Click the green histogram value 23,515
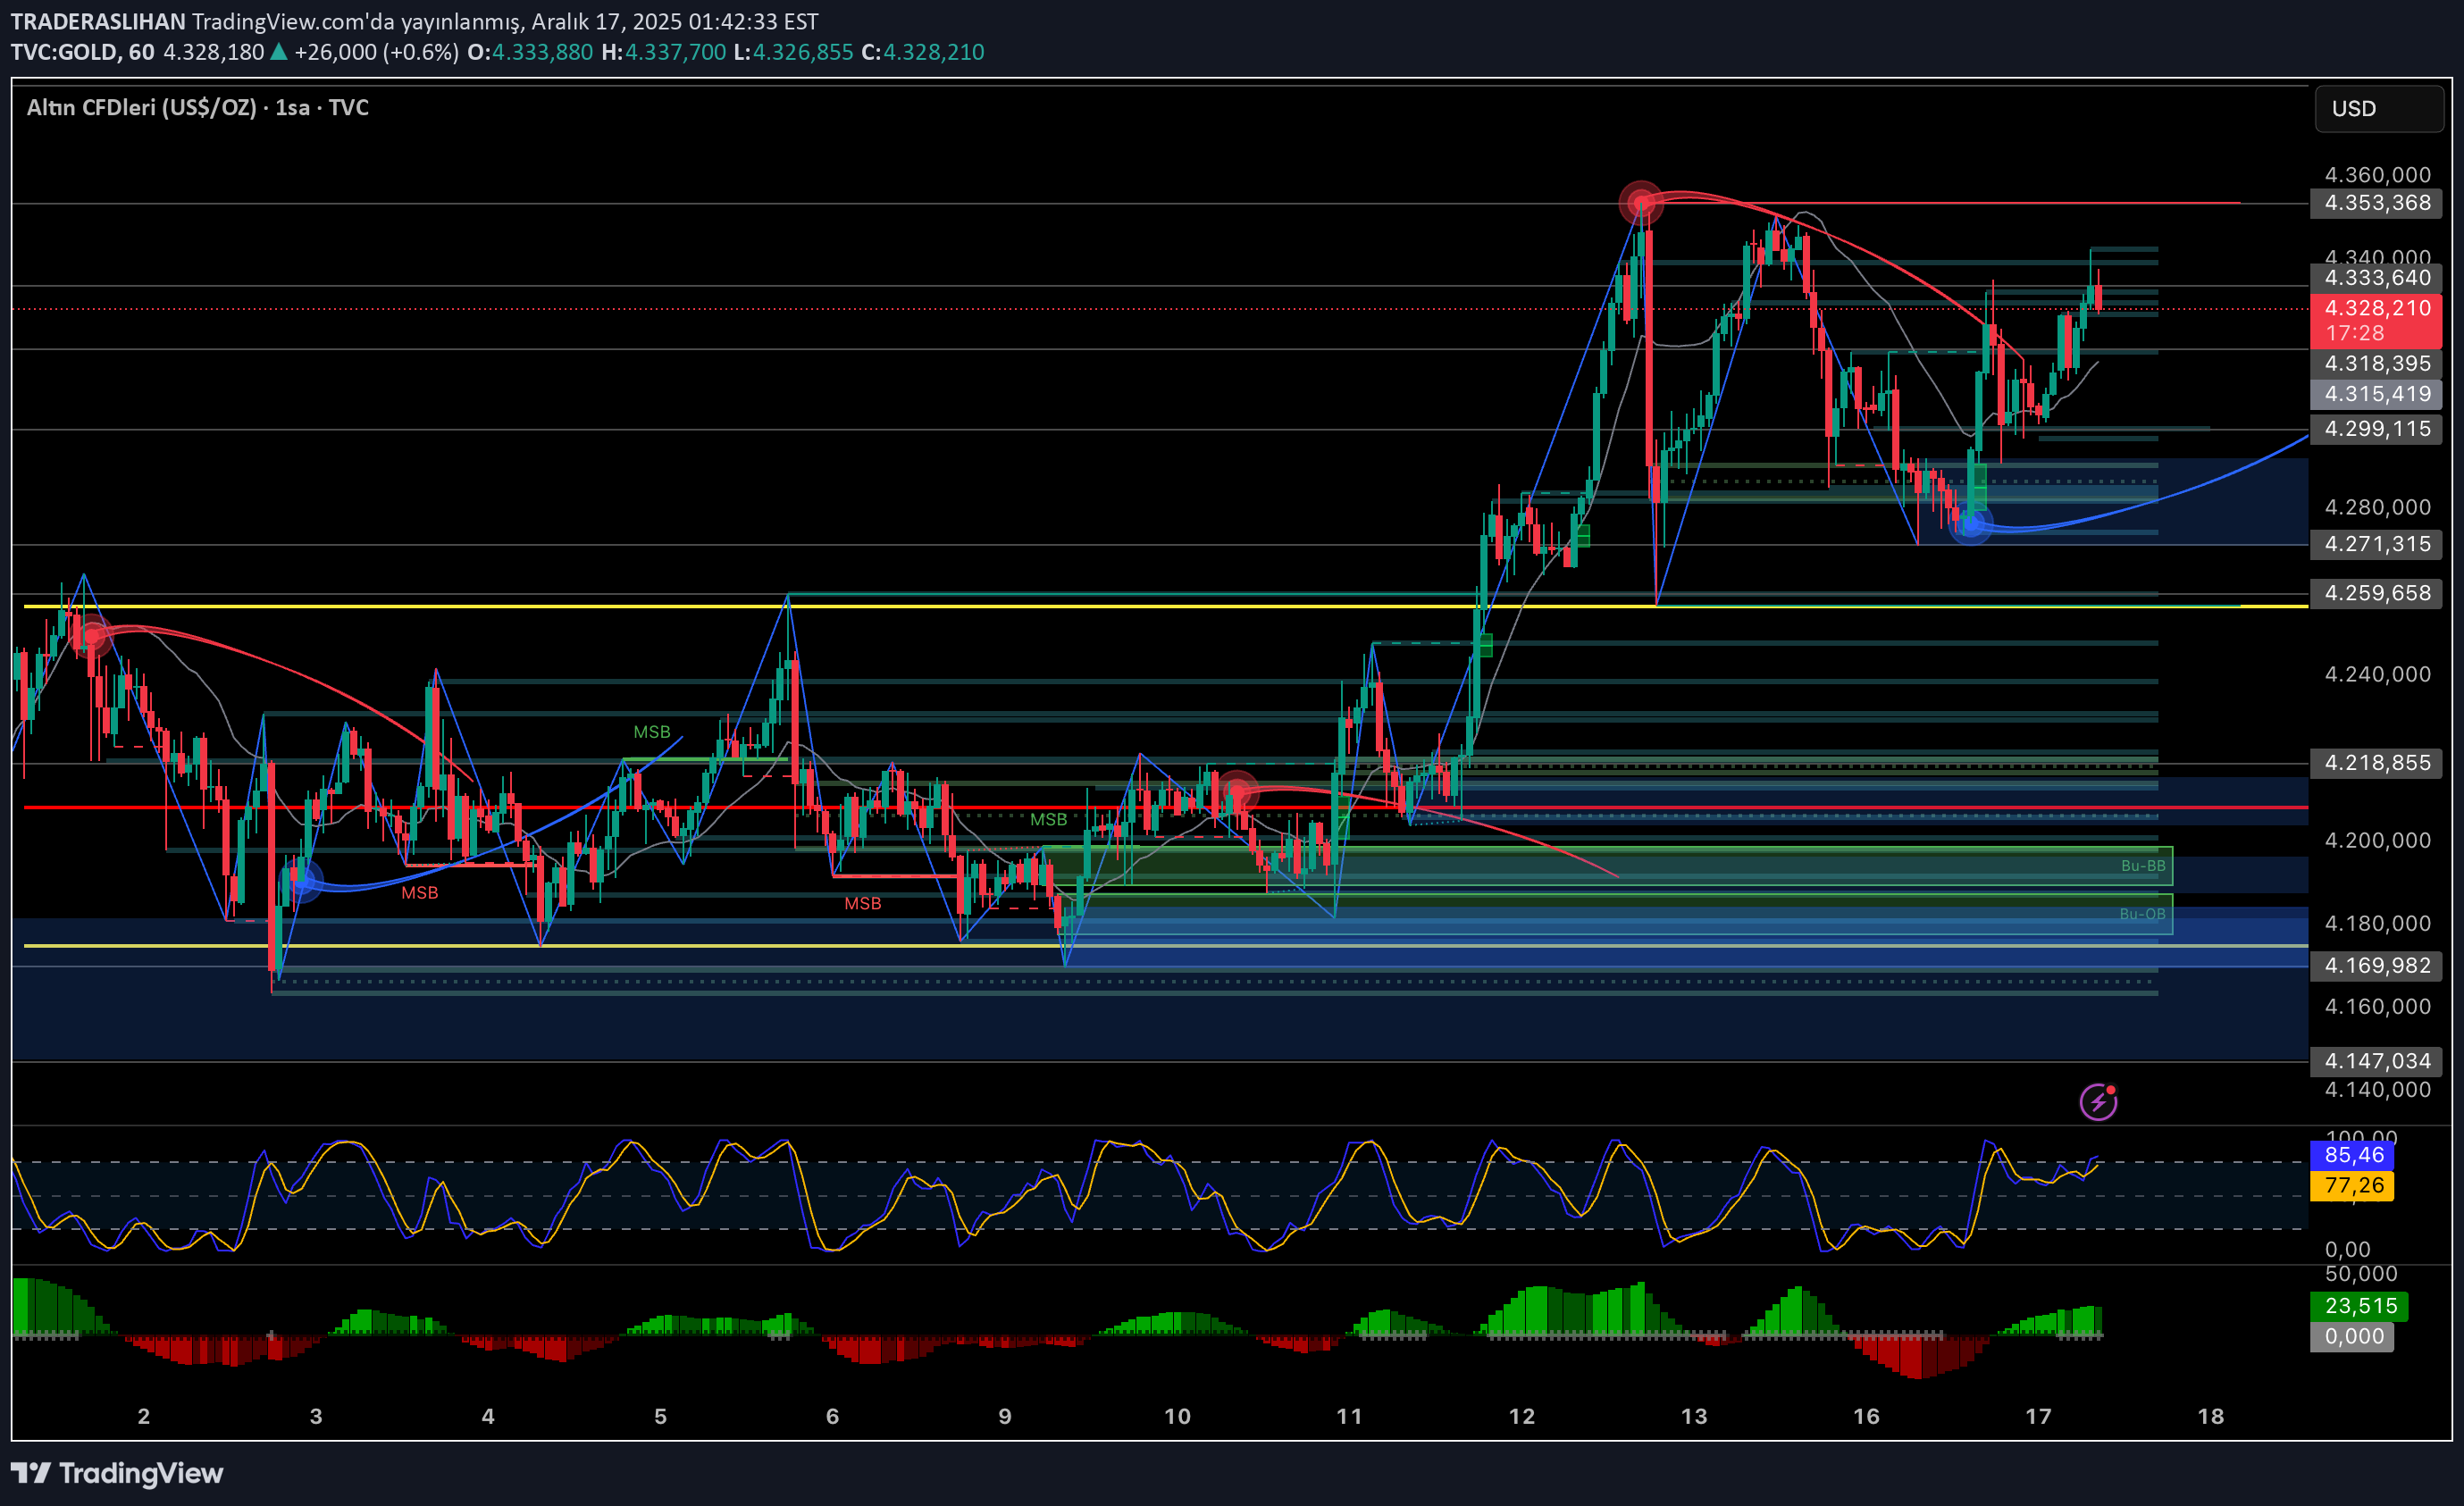Image resolution: width=2464 pixels, height=1506 pixels. tap(2359, 1305)
